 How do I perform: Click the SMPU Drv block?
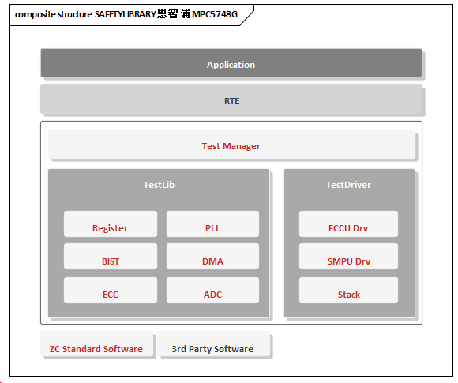click(x=348, y=257)
